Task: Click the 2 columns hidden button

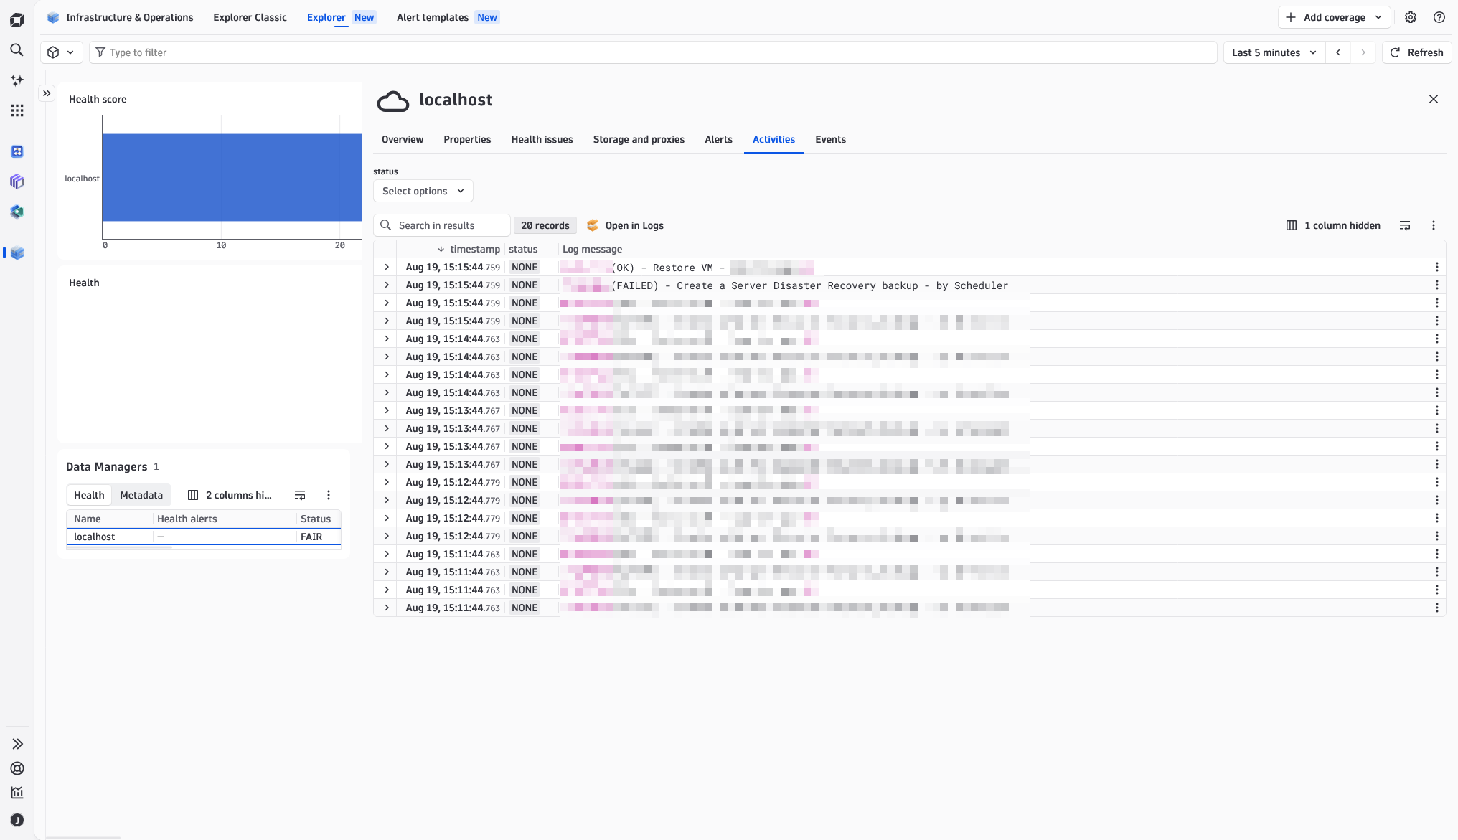Action: coord(230,495)
